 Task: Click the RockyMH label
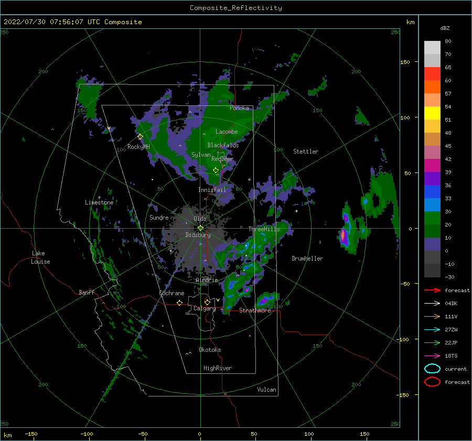click(138, 147)
